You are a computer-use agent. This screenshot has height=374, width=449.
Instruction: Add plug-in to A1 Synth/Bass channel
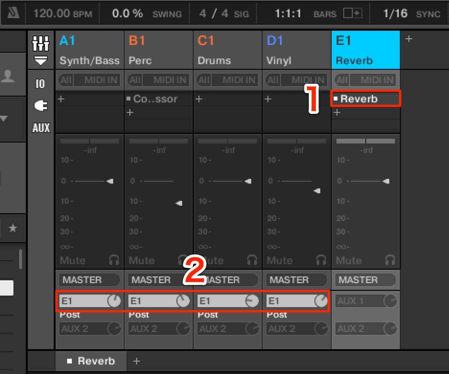[x=61, y=99]
